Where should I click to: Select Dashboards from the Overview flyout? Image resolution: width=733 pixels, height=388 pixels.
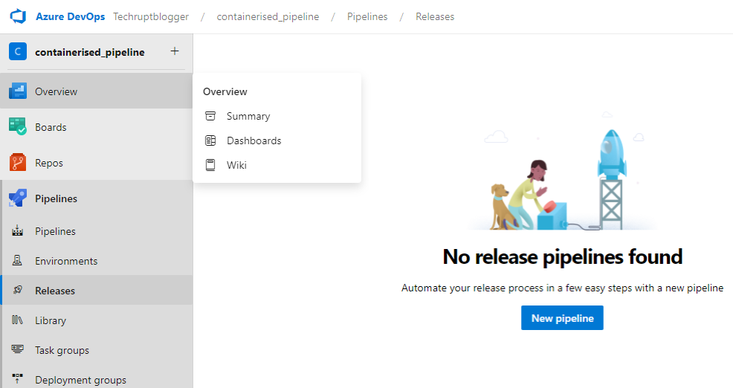pos(254,140)
